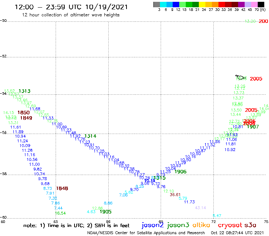Click the time marker 1906
The image size is (269, 236).
(180, 172)
